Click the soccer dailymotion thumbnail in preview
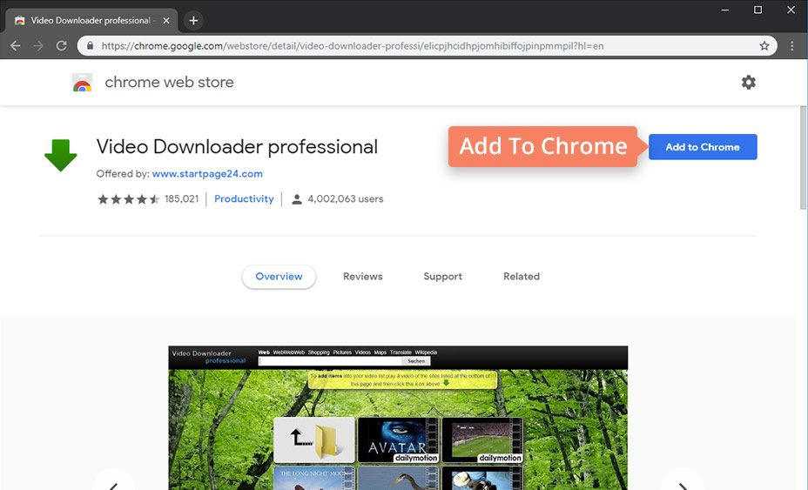 [482, 440]
